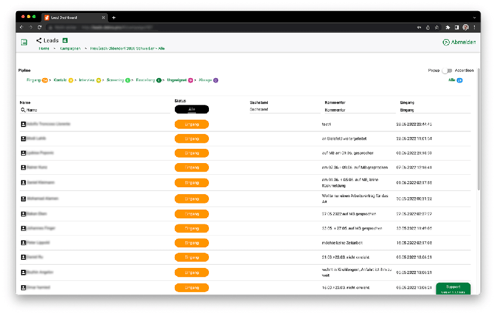The width and height of the screenshot is (496, 315).
Task: Close the Lead Dashboard tab with X
Action: tap(103, 18)
